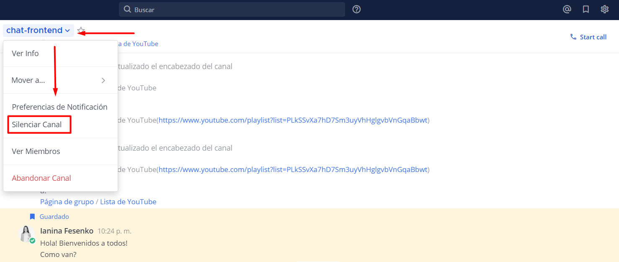Expand the Mover a... submenu arrow

coord(103,80)
